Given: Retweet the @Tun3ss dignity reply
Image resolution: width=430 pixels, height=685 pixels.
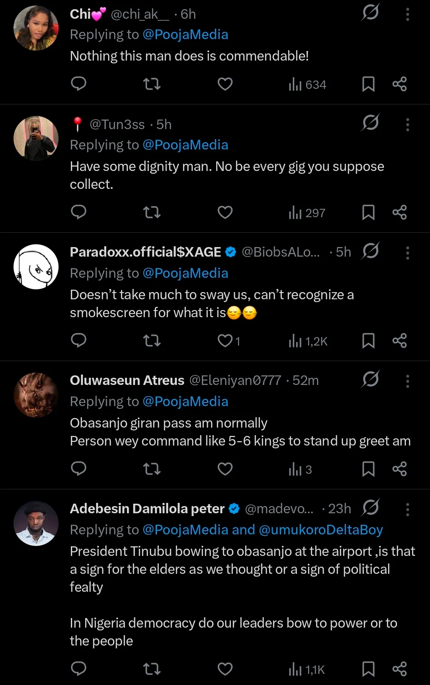Looking at the screenshot, I should tap(152, 212).
